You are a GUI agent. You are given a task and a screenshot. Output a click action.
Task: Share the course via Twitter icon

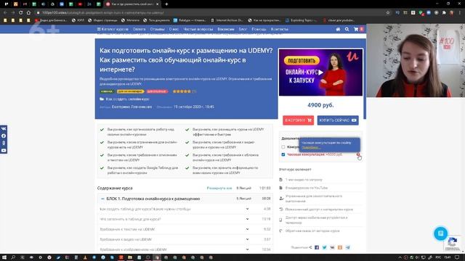[x=325, y=247]
